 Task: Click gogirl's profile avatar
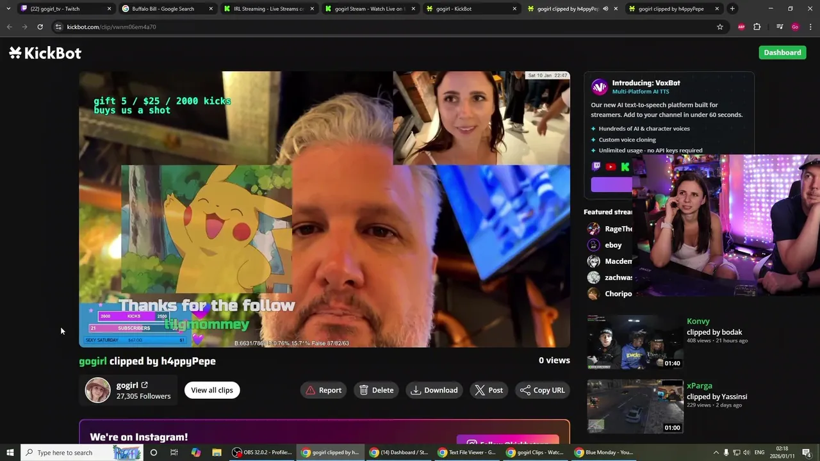tap(98, 390)
